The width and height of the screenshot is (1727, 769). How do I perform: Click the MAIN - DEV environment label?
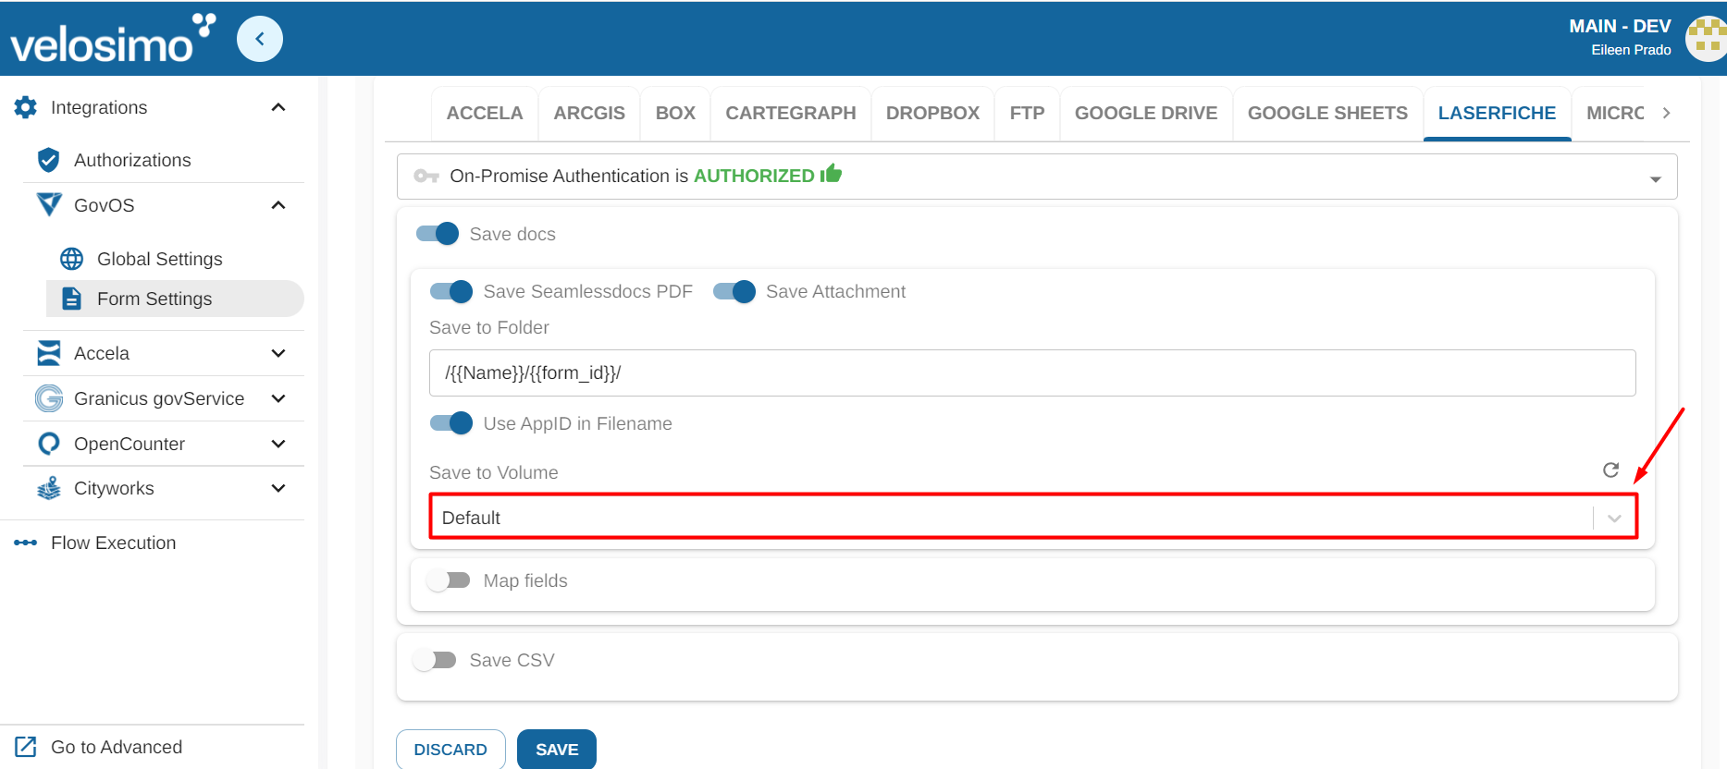click(1620, 26)
